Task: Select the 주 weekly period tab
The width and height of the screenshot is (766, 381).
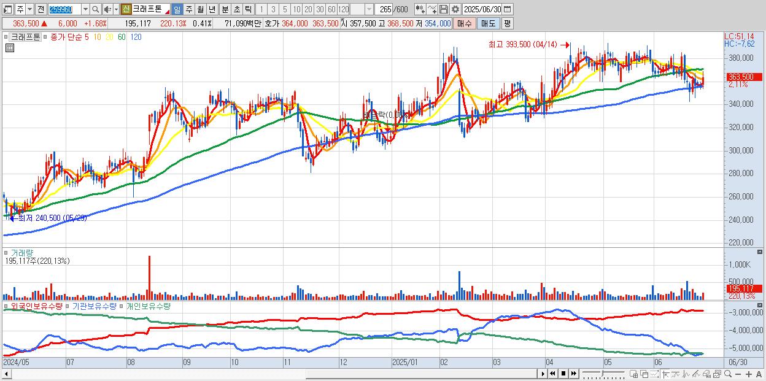Action: click(188, 9)
